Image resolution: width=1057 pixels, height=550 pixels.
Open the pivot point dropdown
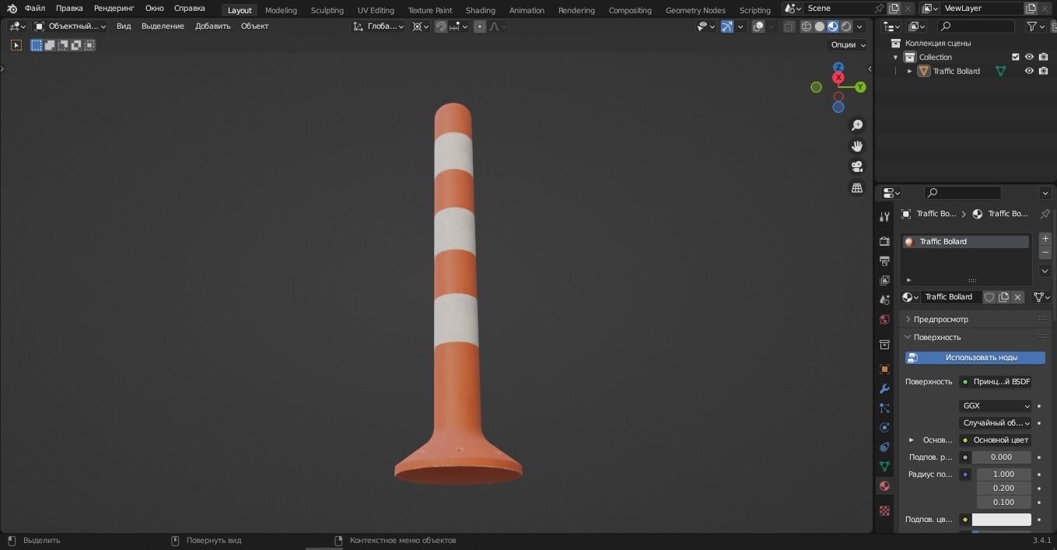(x=421, y=26)
